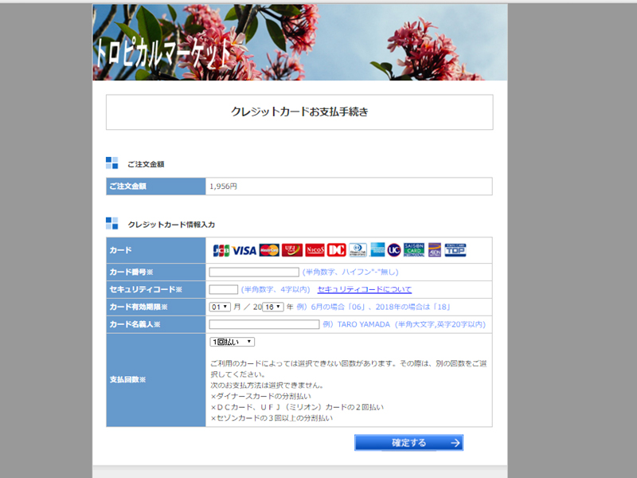
Task: Click the (半角数字、ハイフン"-"無し) hint text
Action: coord(350,272)
